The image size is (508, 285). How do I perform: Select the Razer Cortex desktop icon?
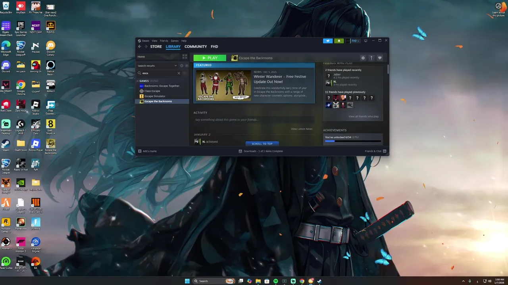tap(6, 263)
